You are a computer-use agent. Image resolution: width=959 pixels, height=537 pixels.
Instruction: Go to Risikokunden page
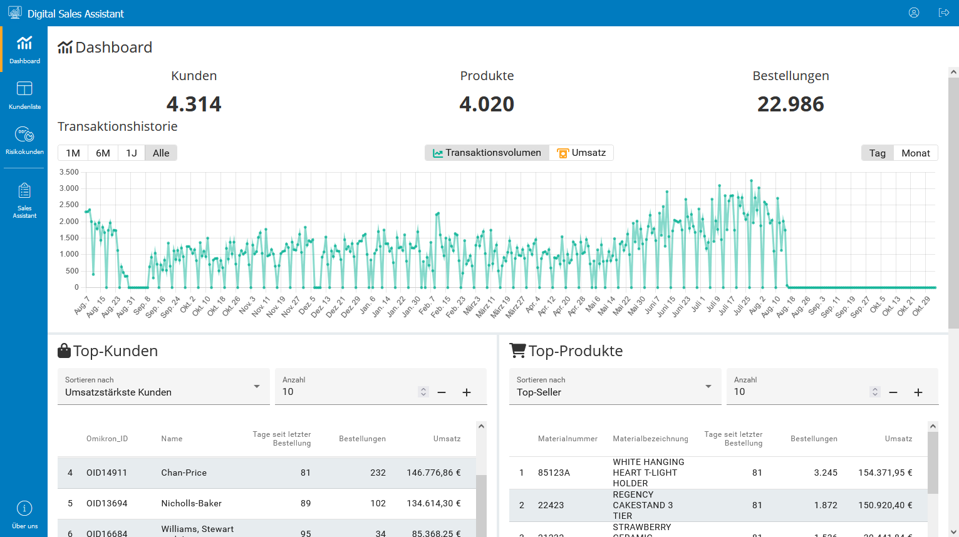(x=24, y=140)
